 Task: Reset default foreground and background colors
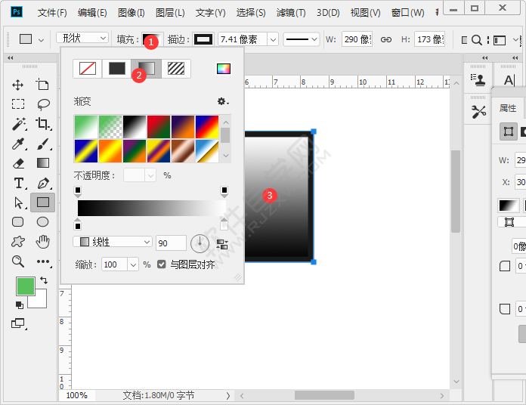pyautogui.click(x=20, y=305)
